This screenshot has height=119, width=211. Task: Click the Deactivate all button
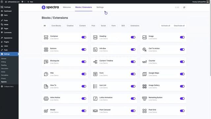[179, 26]
